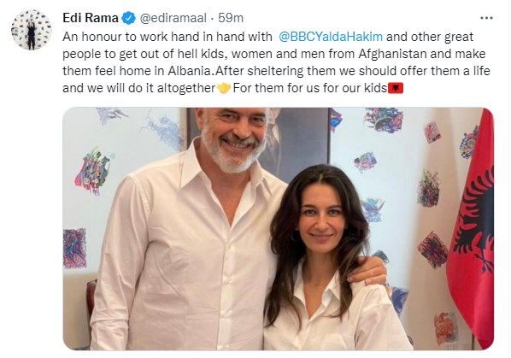Screen dimensions: 511x358
Task: Click the yellow handshake emoji after 'altogether'
Action: 224,88
